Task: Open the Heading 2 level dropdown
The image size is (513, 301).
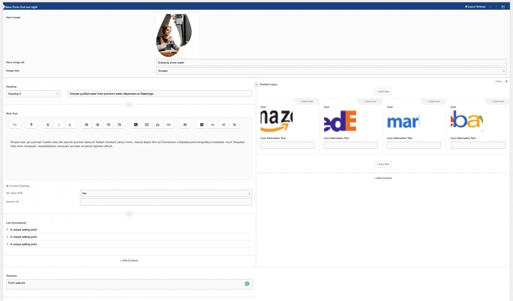Action: [x=33, y=94]
